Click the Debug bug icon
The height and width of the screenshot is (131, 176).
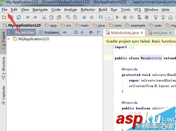point(125,17)
